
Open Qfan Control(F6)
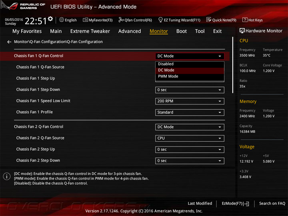coord(135,20)
